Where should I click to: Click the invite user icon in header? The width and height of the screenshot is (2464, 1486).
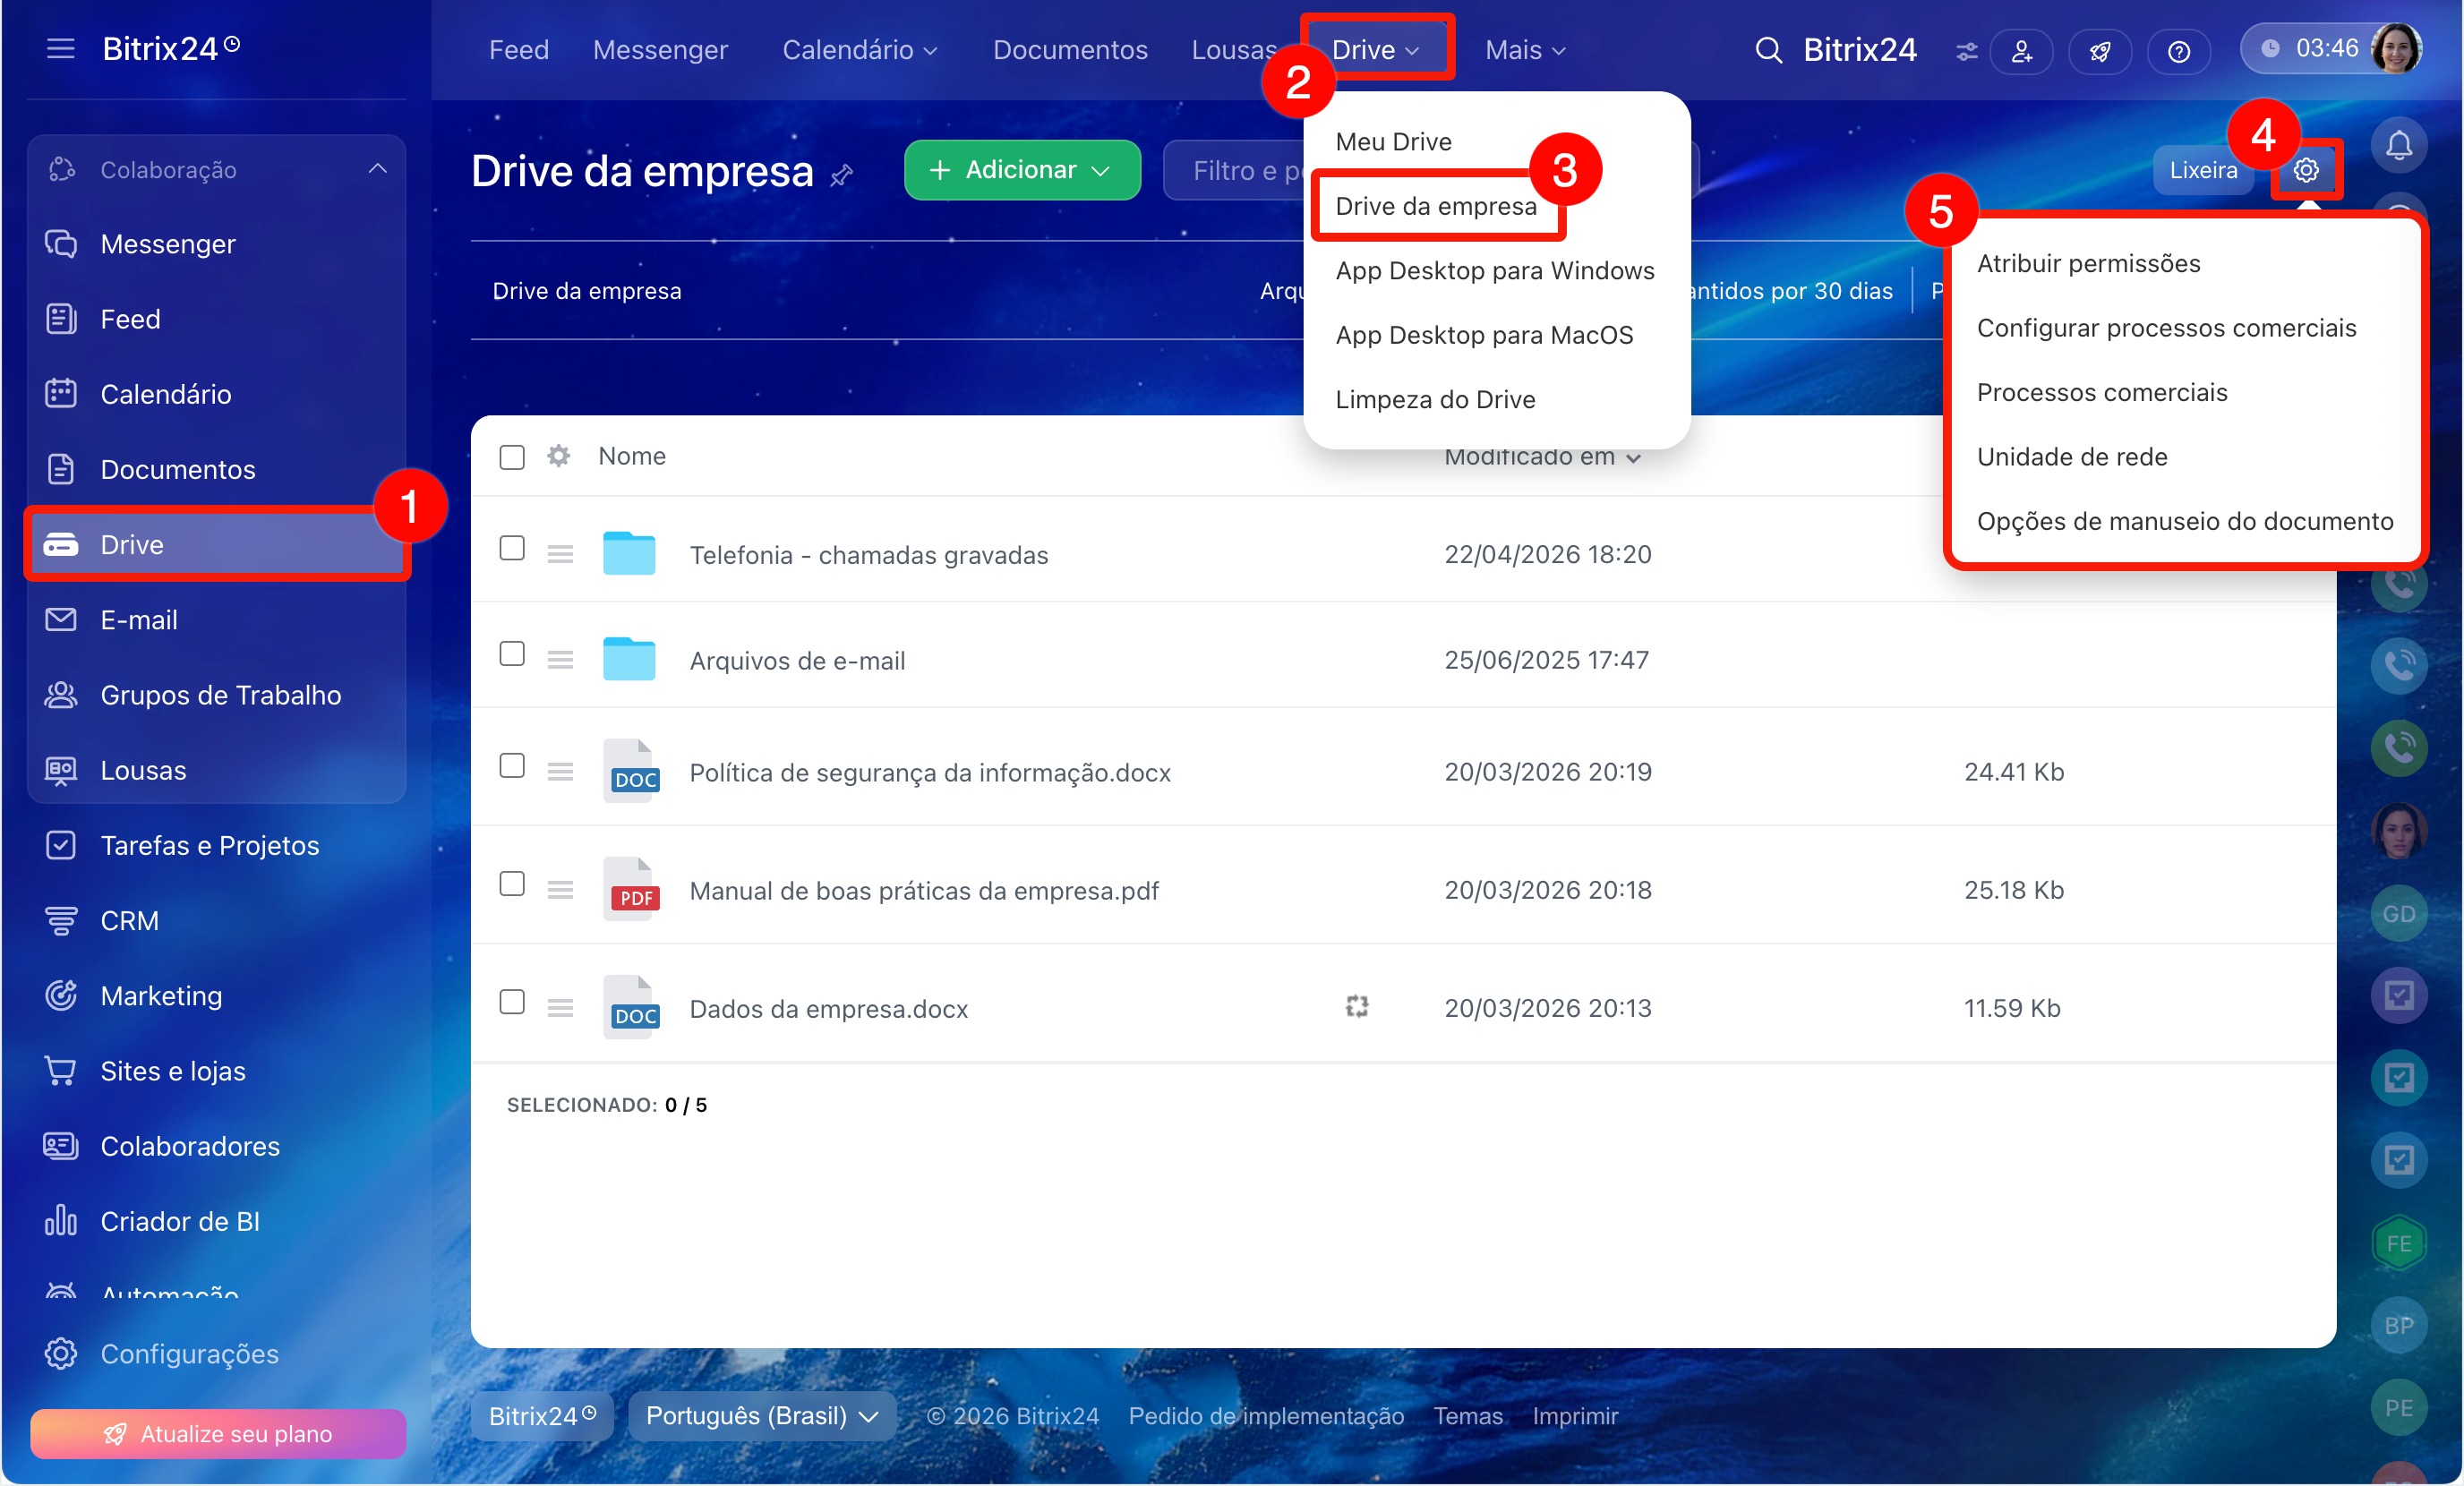[x=2021, y=51]
